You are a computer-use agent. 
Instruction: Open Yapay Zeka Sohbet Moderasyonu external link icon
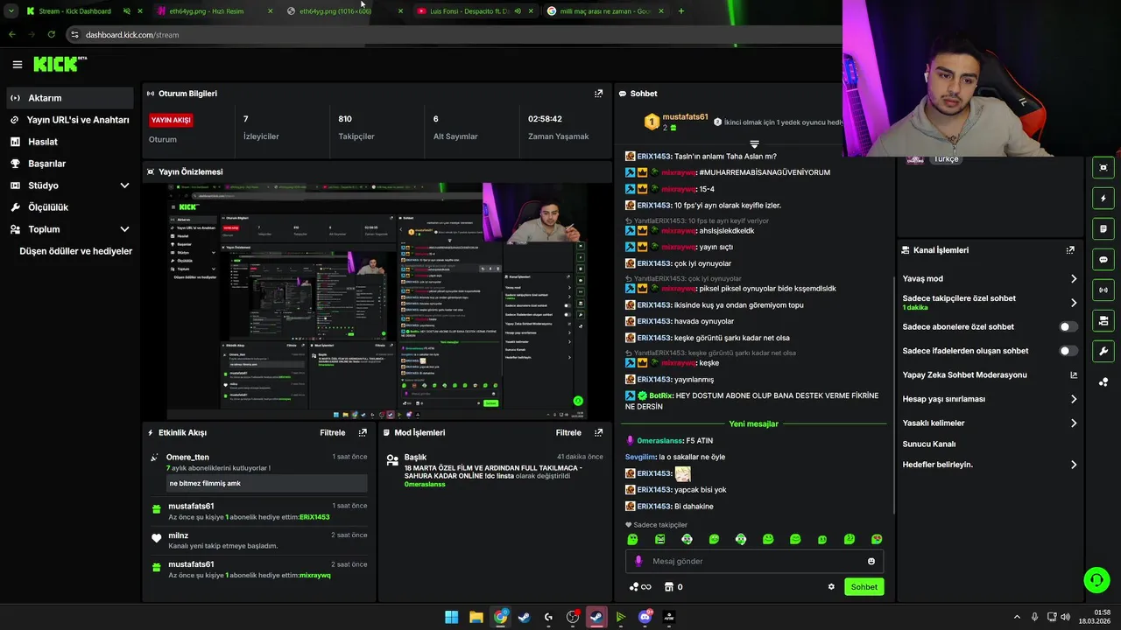[1074, 375]
